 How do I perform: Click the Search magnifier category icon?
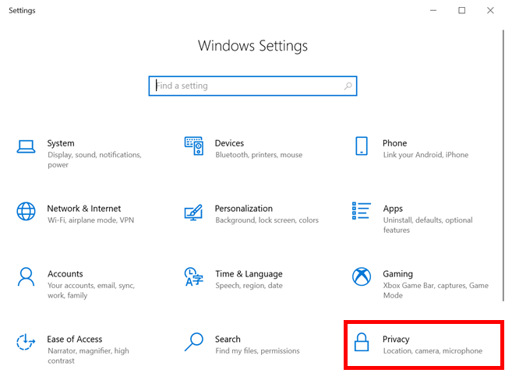194,342
